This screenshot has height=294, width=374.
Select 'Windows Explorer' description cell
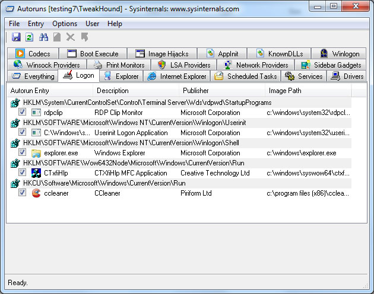click(x=120, y=153)
